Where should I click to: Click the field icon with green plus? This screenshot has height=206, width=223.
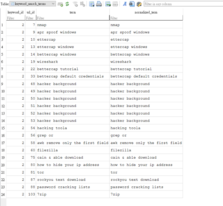point(60,4)
